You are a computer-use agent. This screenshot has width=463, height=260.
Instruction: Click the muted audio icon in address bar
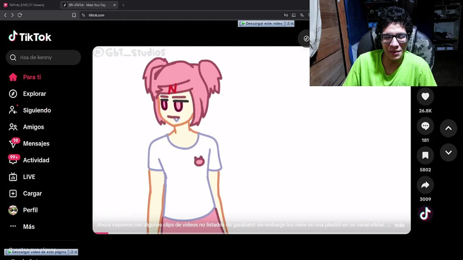point(286,15)
